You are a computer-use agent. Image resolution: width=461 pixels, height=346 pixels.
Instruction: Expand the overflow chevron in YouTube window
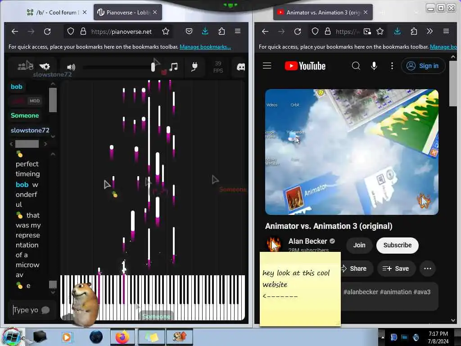(x=429, y=31)
